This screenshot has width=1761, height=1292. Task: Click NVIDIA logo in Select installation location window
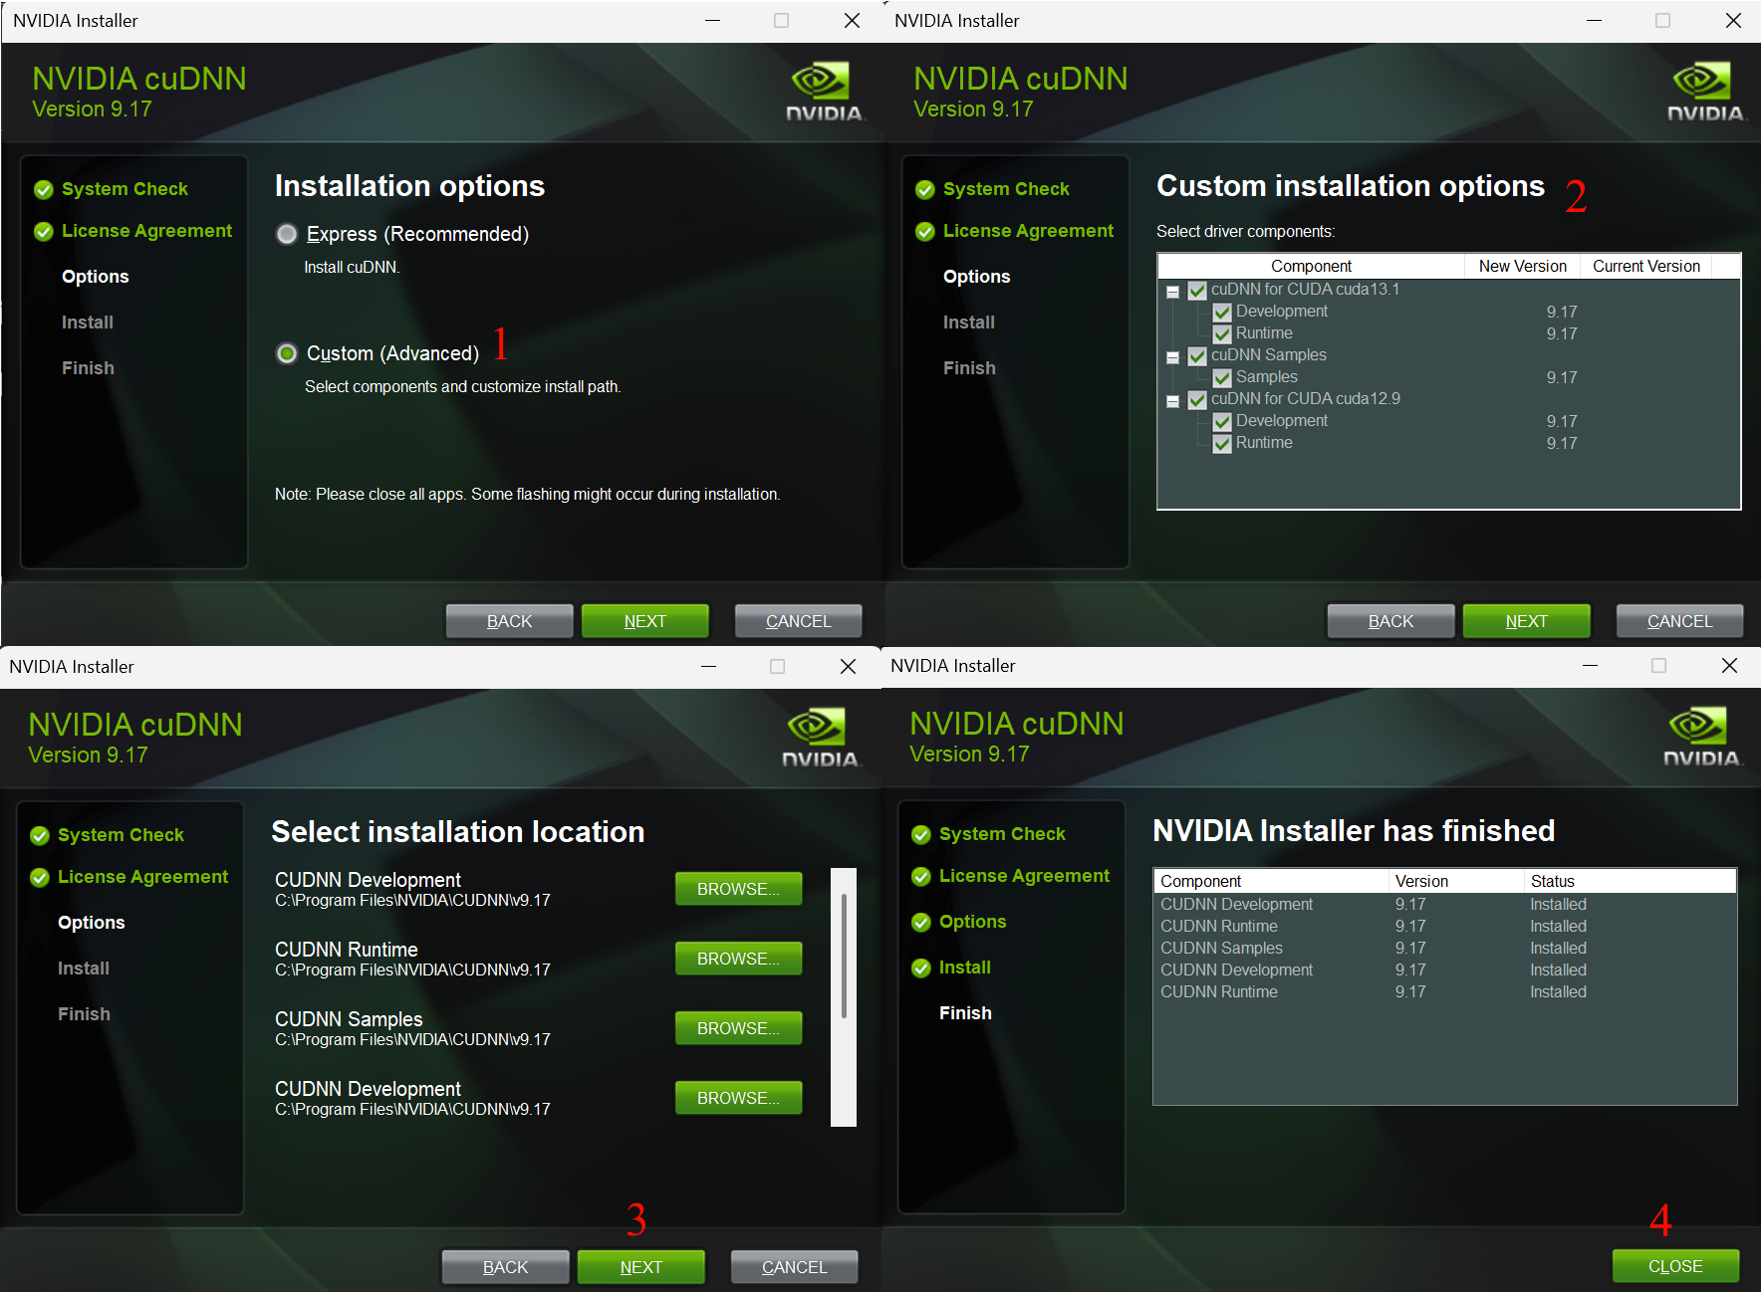[x=820, y=739]
